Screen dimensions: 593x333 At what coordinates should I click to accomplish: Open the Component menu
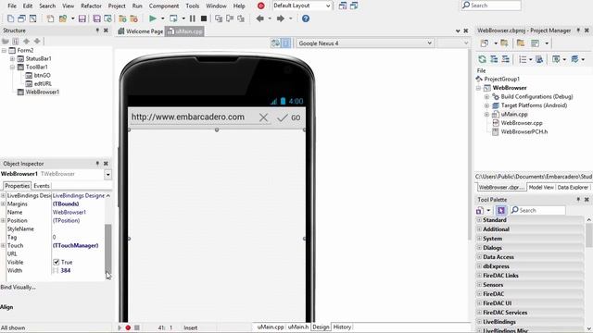[164, 6]
